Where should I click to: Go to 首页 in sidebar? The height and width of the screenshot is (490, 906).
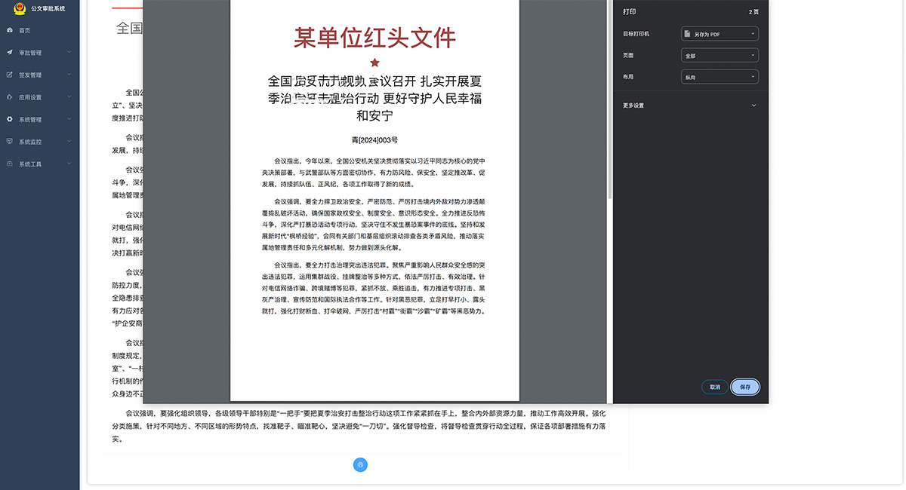point(25,30)
